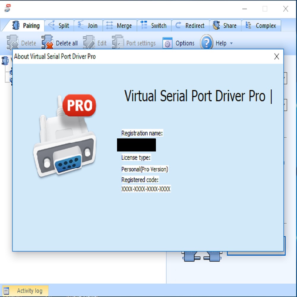Click the Registration name label
The width and height of the screenshot is (297, 297).
[x=142, y=133]
